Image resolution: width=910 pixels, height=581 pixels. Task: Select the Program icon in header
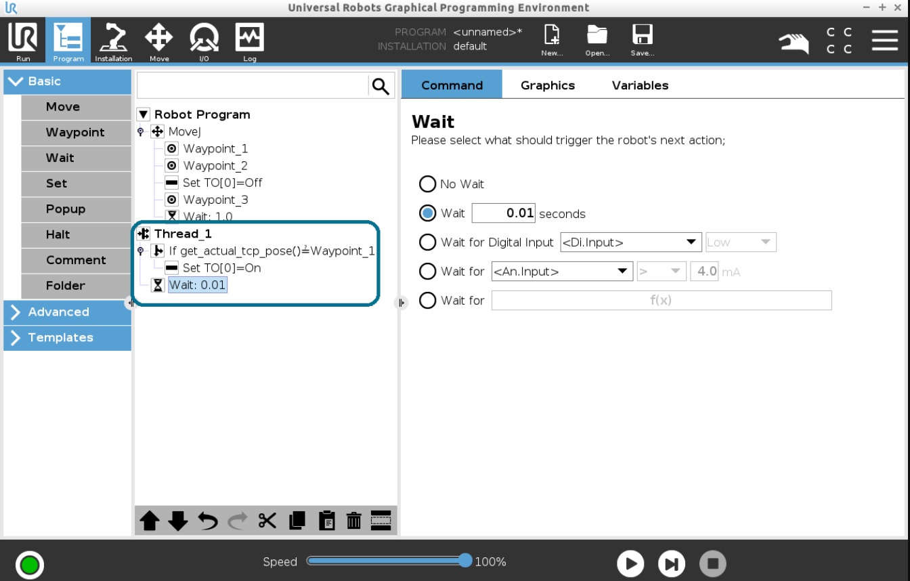tap(68, 41)
